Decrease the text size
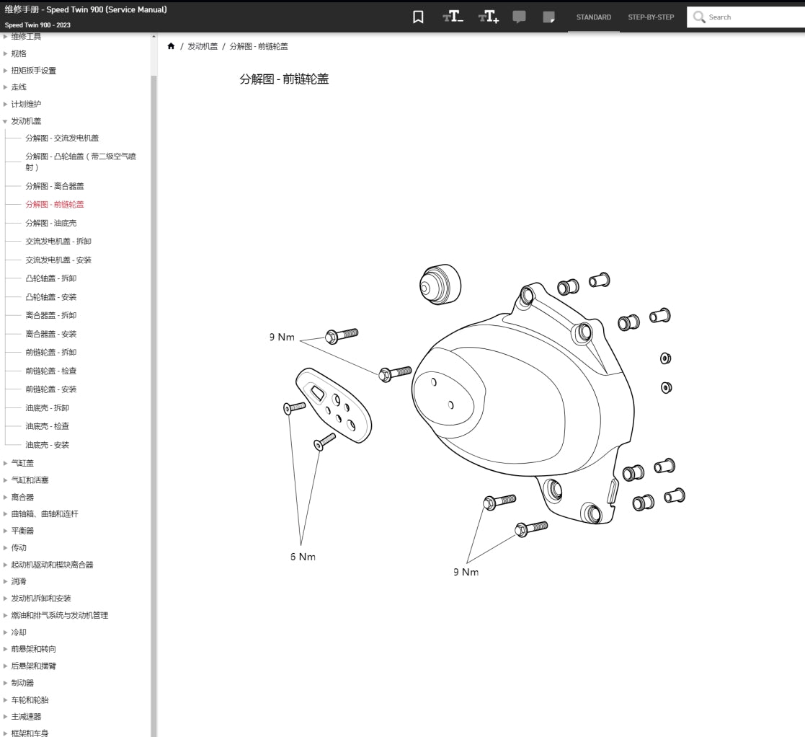805x737 pixels. point(453,17)
